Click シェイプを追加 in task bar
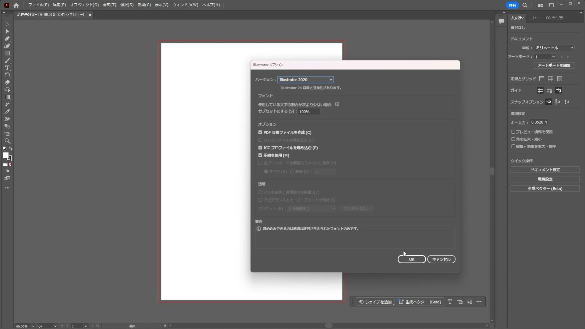The height and width of the screenshot is (329, 585). 375,302
